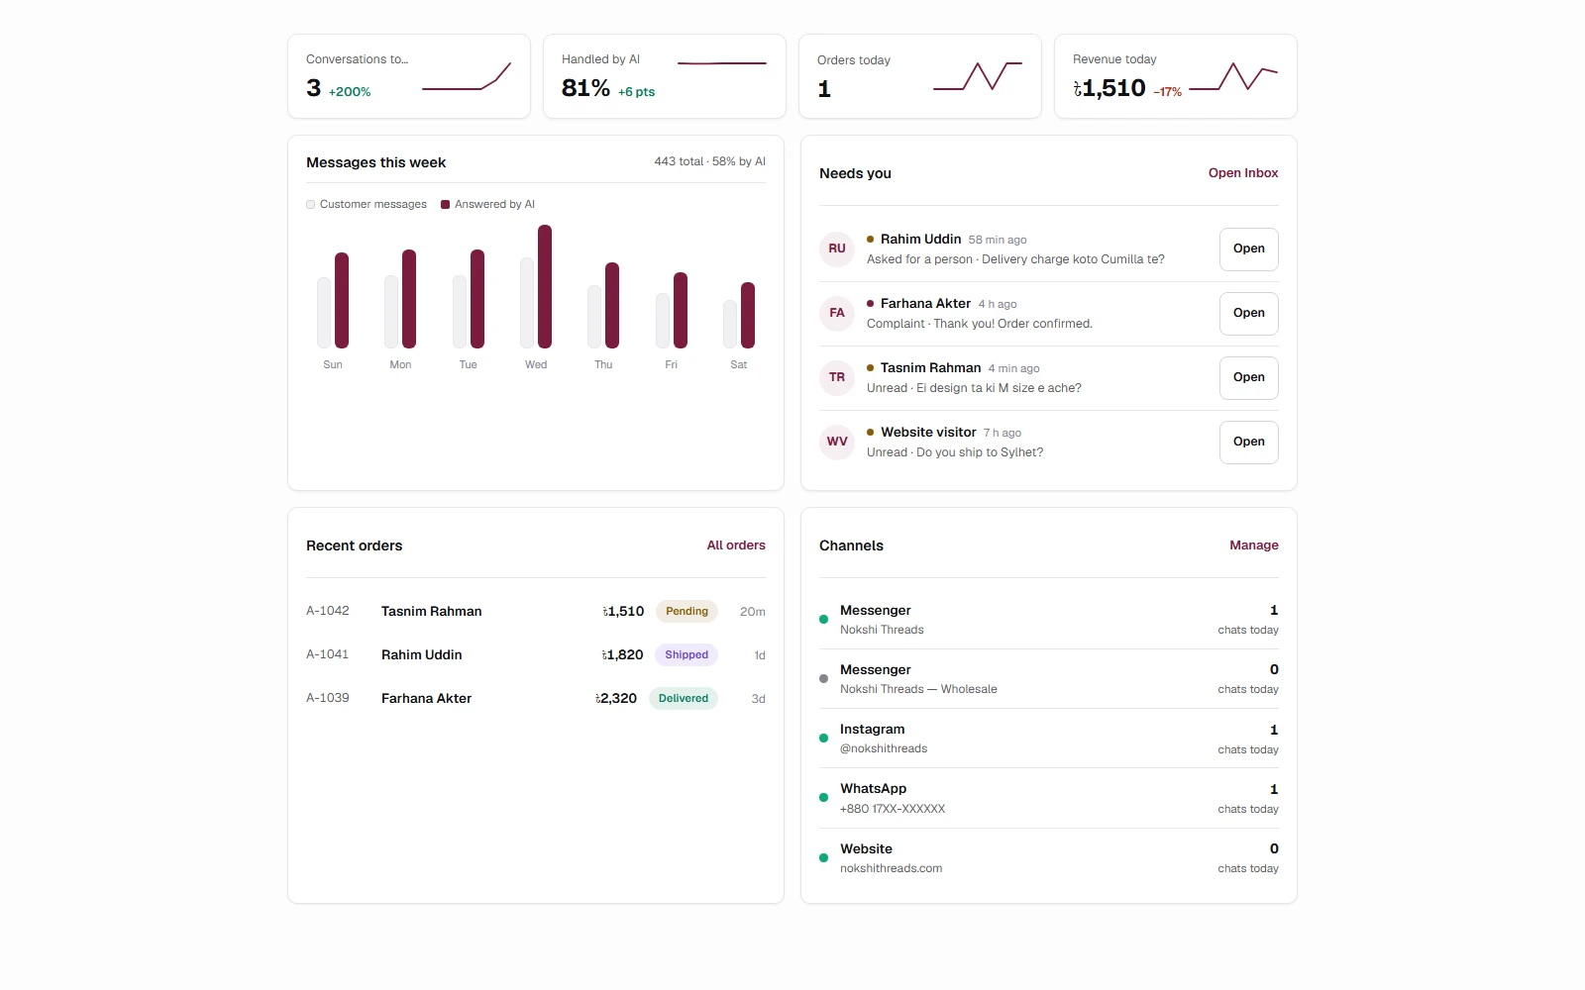Click the Pending status badge
The width and height of the screenshot is (1585, 990).
point(687,611)
